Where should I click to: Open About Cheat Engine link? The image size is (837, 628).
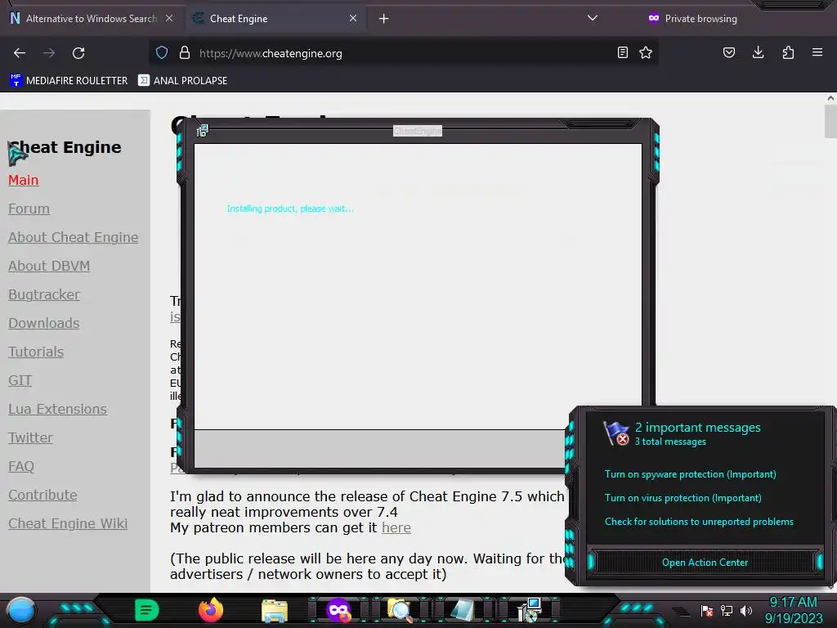(73, 237)
